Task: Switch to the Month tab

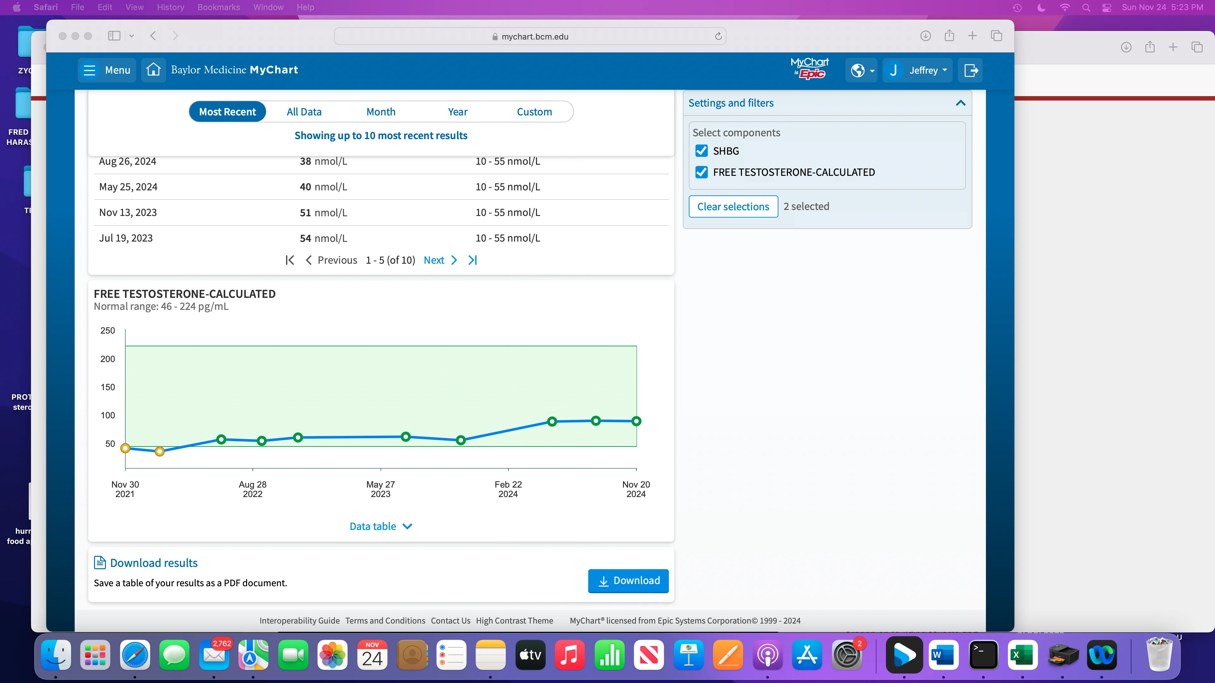Action: coord(381,112)
